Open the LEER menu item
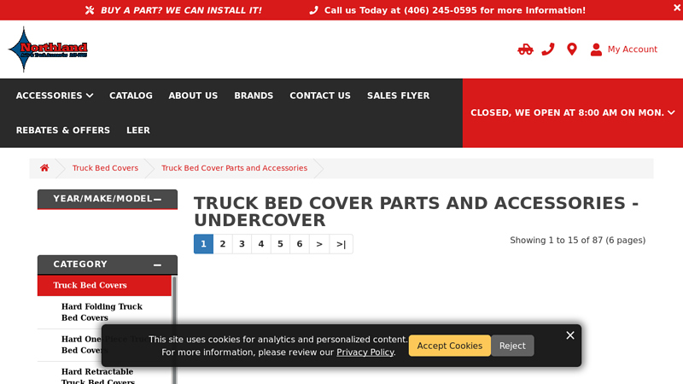 [x=138, y=131]
